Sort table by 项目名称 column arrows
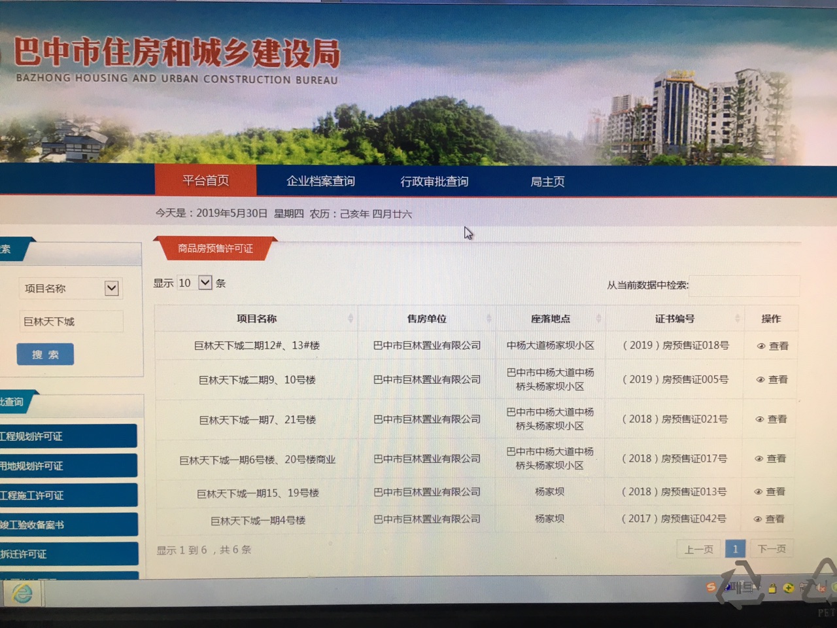837x628 pixels. click(x=350, y=319)
